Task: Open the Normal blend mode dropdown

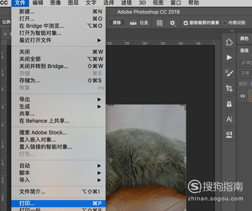Action: [245, 73]
